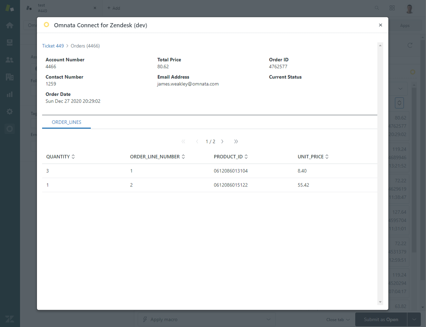Screen dimensions: 426x327
Task: Jump to last page of order lines
Action: tap(236, 142)
